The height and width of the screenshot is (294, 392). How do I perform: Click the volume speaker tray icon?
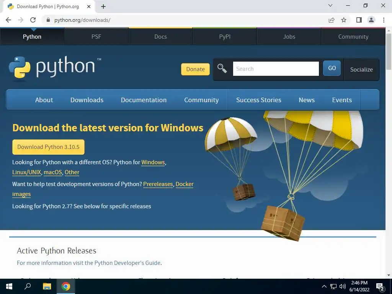click(x=343, y=286)
